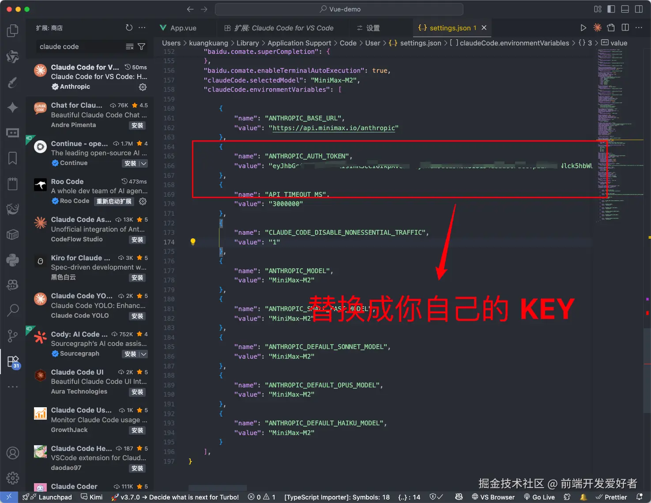Open the extension filter funnel
Screen dimensions: 651x503
click(142, 47)
